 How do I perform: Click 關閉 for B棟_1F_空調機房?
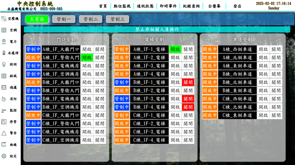(100, 107)
